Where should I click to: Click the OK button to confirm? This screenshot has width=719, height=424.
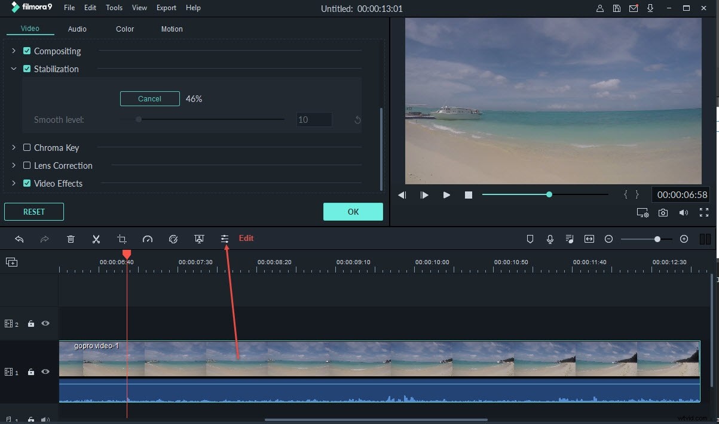[353, 212]
